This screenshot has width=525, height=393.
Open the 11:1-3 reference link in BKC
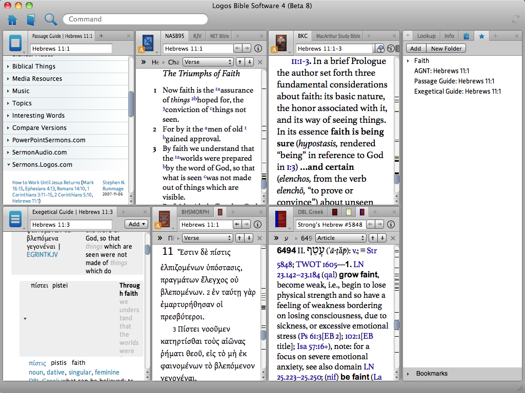[301, 61]
